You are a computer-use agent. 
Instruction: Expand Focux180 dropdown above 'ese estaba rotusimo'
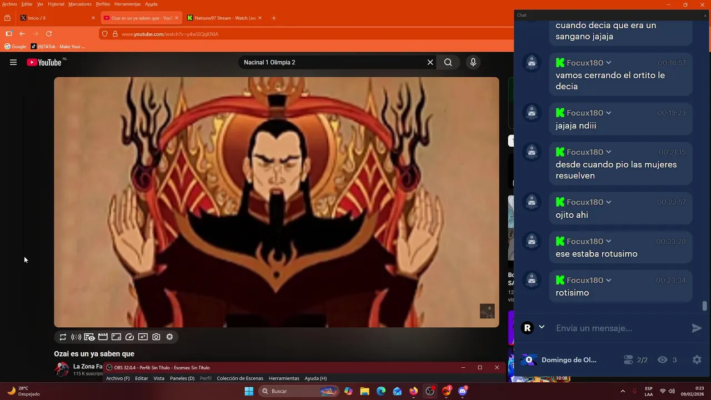[609, 241]
